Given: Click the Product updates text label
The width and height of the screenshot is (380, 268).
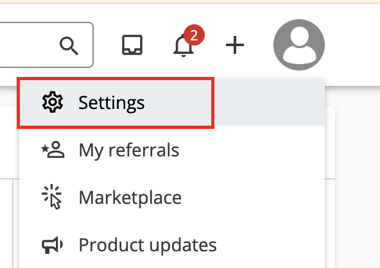Looking at the screenshot, I should tap(148, 246).
